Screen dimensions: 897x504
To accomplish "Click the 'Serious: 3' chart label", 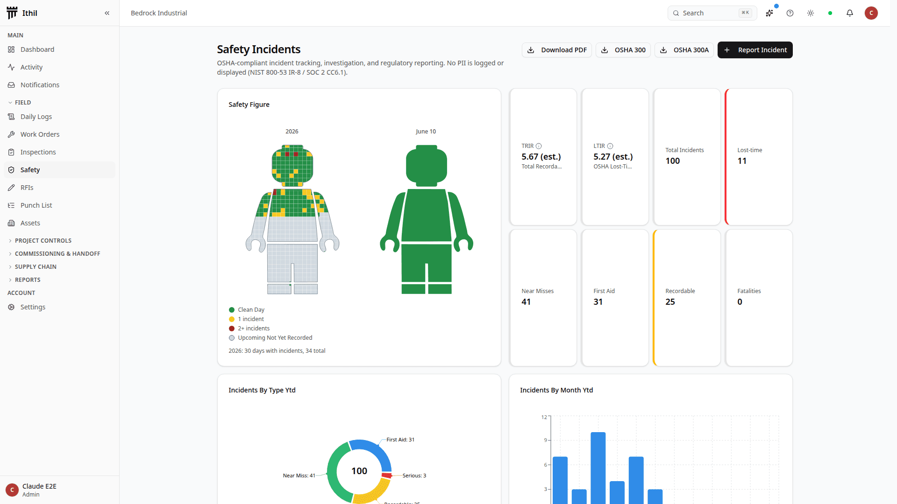I will [414, 476].
